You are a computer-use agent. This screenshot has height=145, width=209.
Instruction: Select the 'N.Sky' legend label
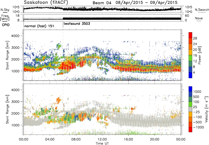[x=5, y=10]
